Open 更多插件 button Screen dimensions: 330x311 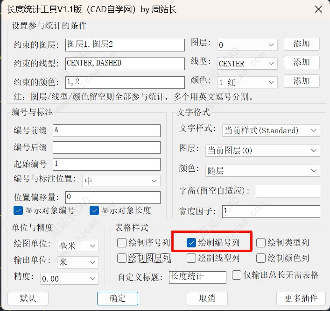301,298
